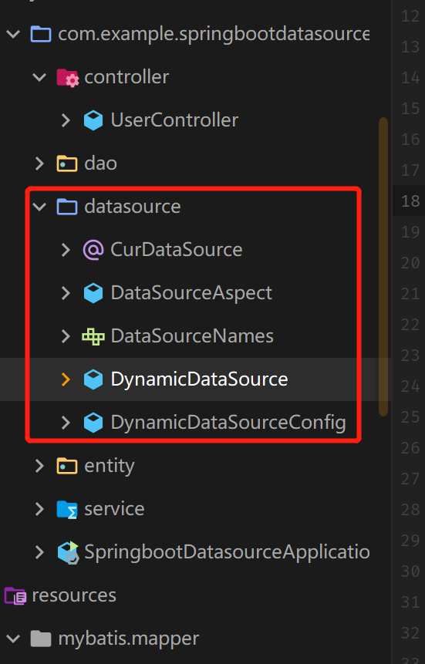Click the service folder sigma icon
Screen dimensions: 425x664
[67, 509]
